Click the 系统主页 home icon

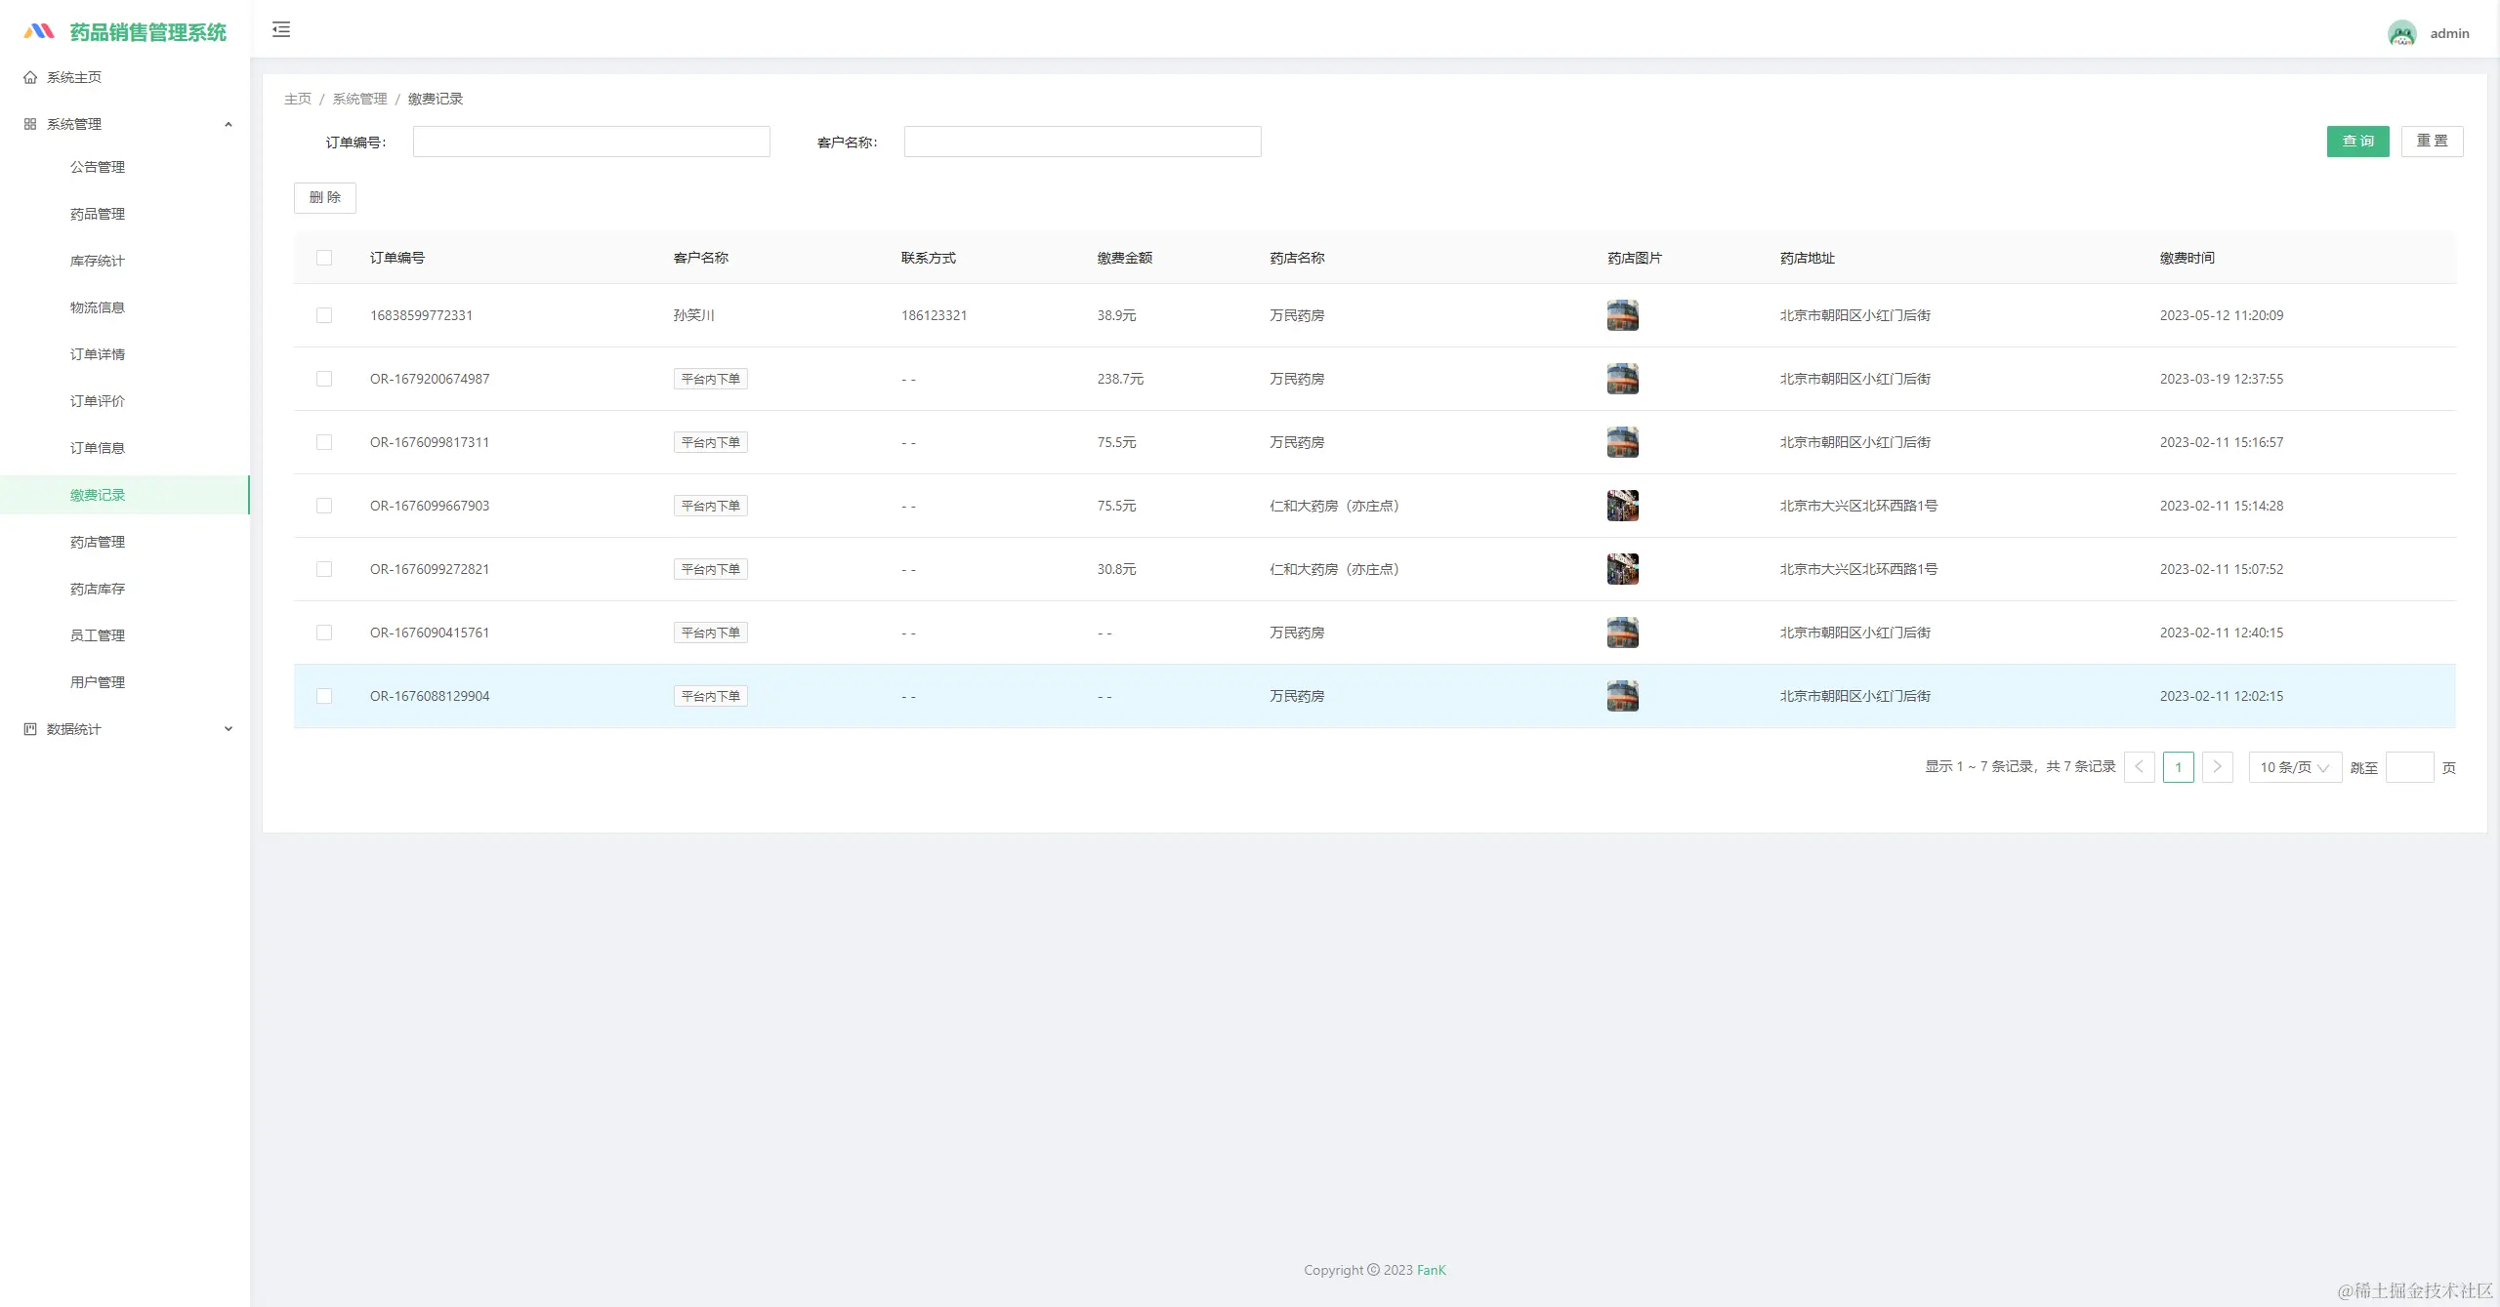[x=30, y=77]
